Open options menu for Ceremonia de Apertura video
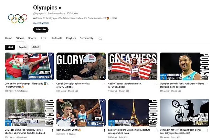 point(156,130)
